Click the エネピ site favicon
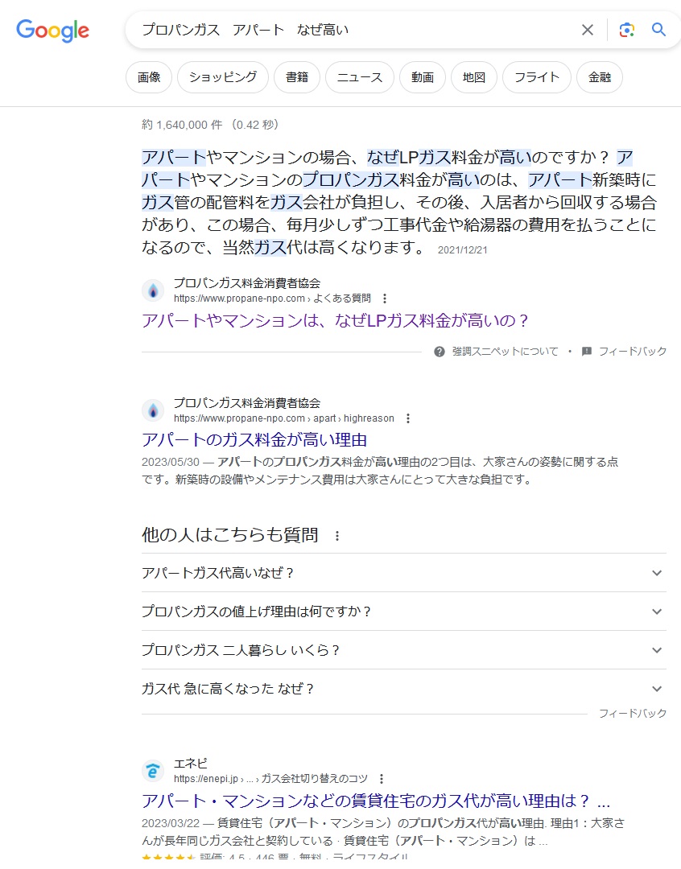Screen dimensions: 681x869 [153, 770]
